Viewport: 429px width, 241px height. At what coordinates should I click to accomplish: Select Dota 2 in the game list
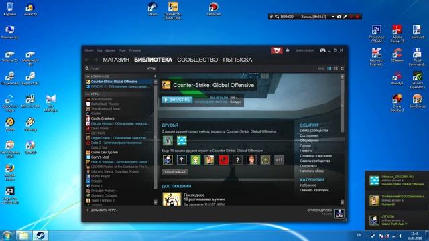click(119, 143)
